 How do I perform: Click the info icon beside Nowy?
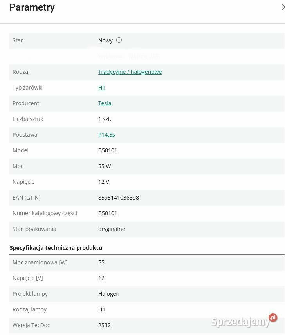[x=119, y=40]
